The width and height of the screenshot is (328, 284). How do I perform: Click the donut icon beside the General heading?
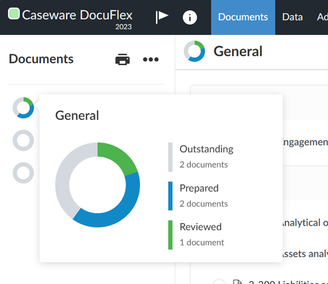point(194,51)
